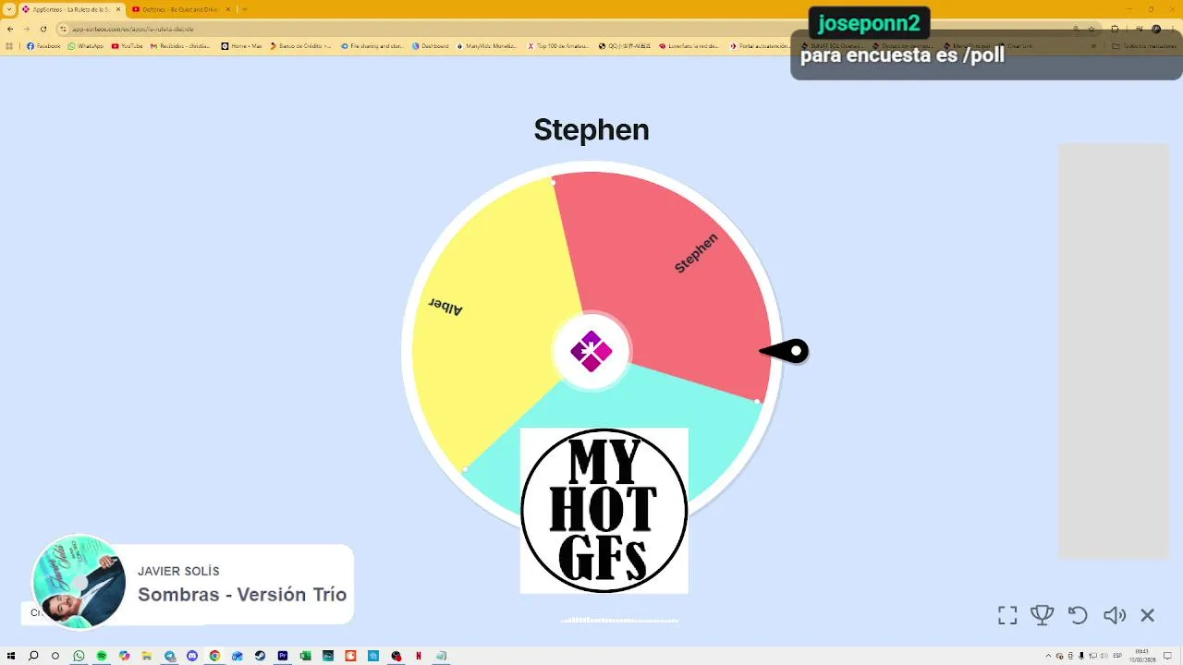Click the black pointer marker of the wheel
1183x665 pixels.
coord(785,351)
